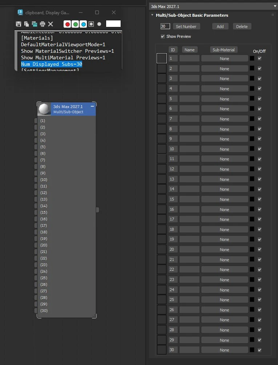The width and height of the screenshot is (278, 365).
Task: Click the Delete button
Action: (x=242, y=26)
